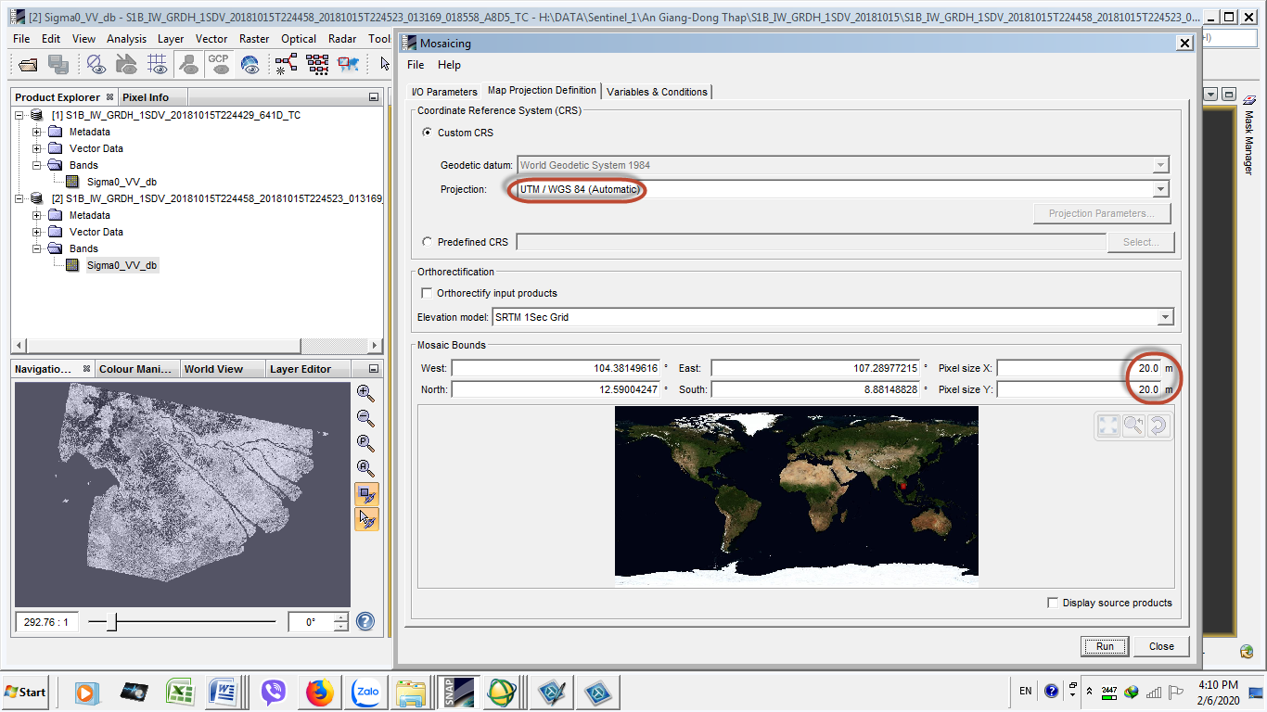Screen dimensions: 1267x712
Task: Expand Vector Data under product [1]
Action: pos(37,148)
